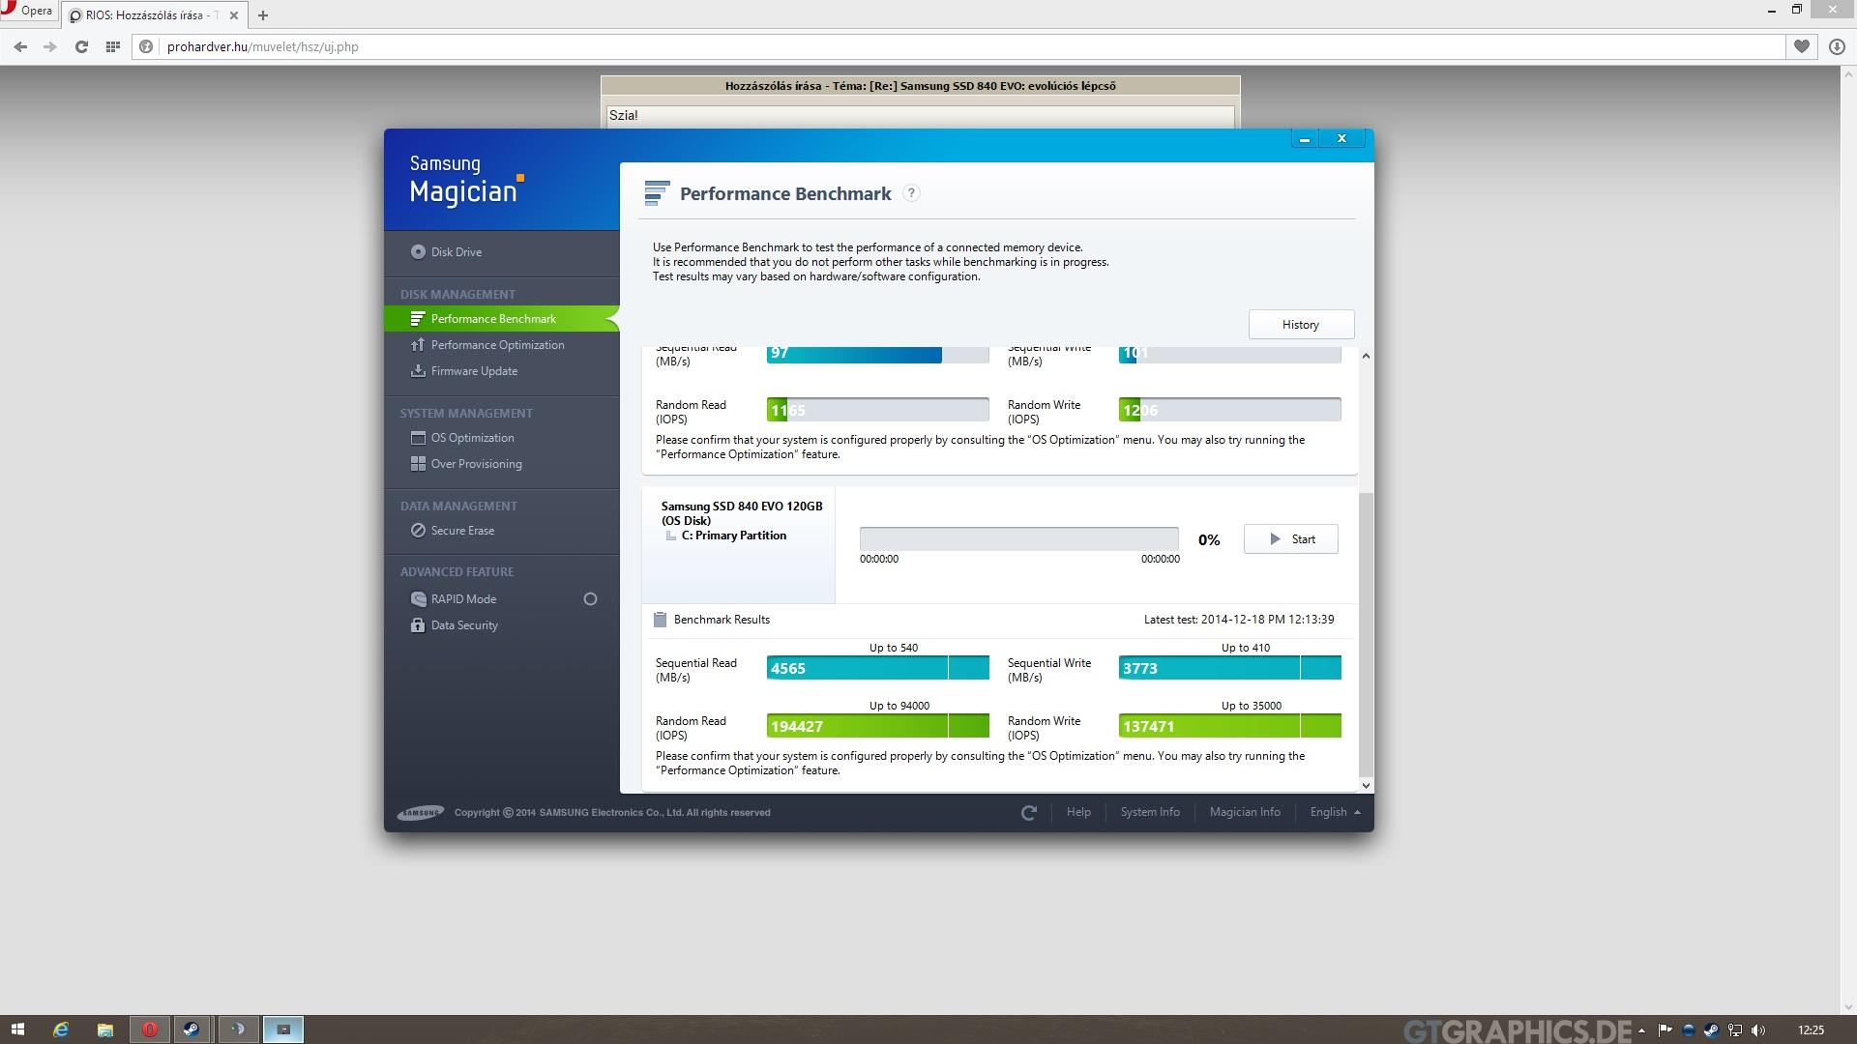The image size is (1857, 1044).
Task: Click the results panel scrollbar thumb
Action: pos(1366,633)
